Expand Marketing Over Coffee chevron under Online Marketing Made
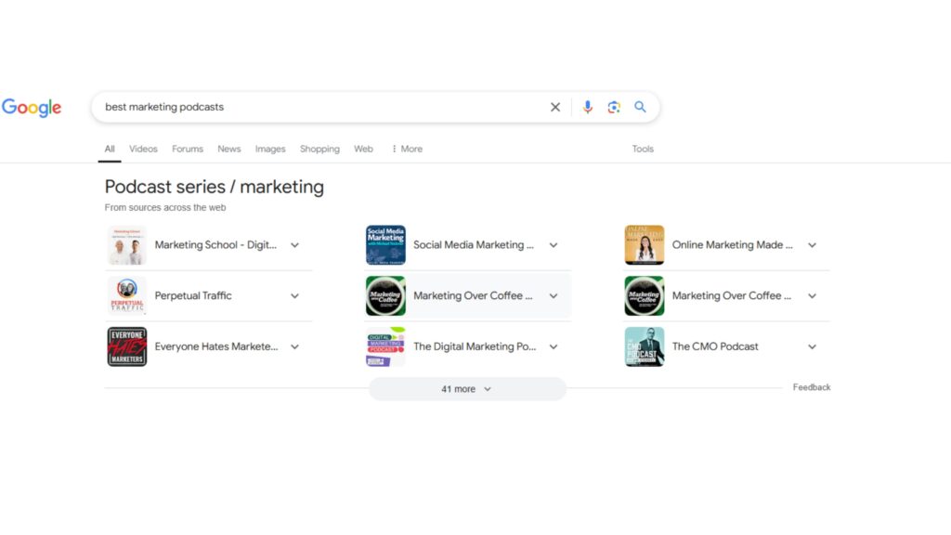951x535 pixels. (812, 296)
